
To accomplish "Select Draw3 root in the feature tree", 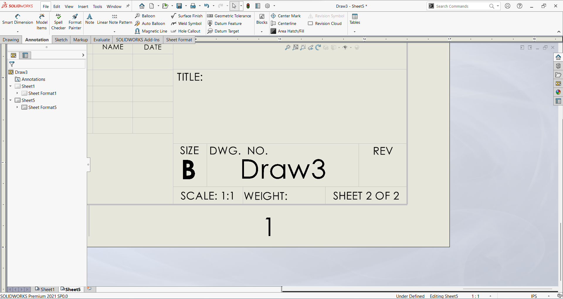I will [18, 72].
